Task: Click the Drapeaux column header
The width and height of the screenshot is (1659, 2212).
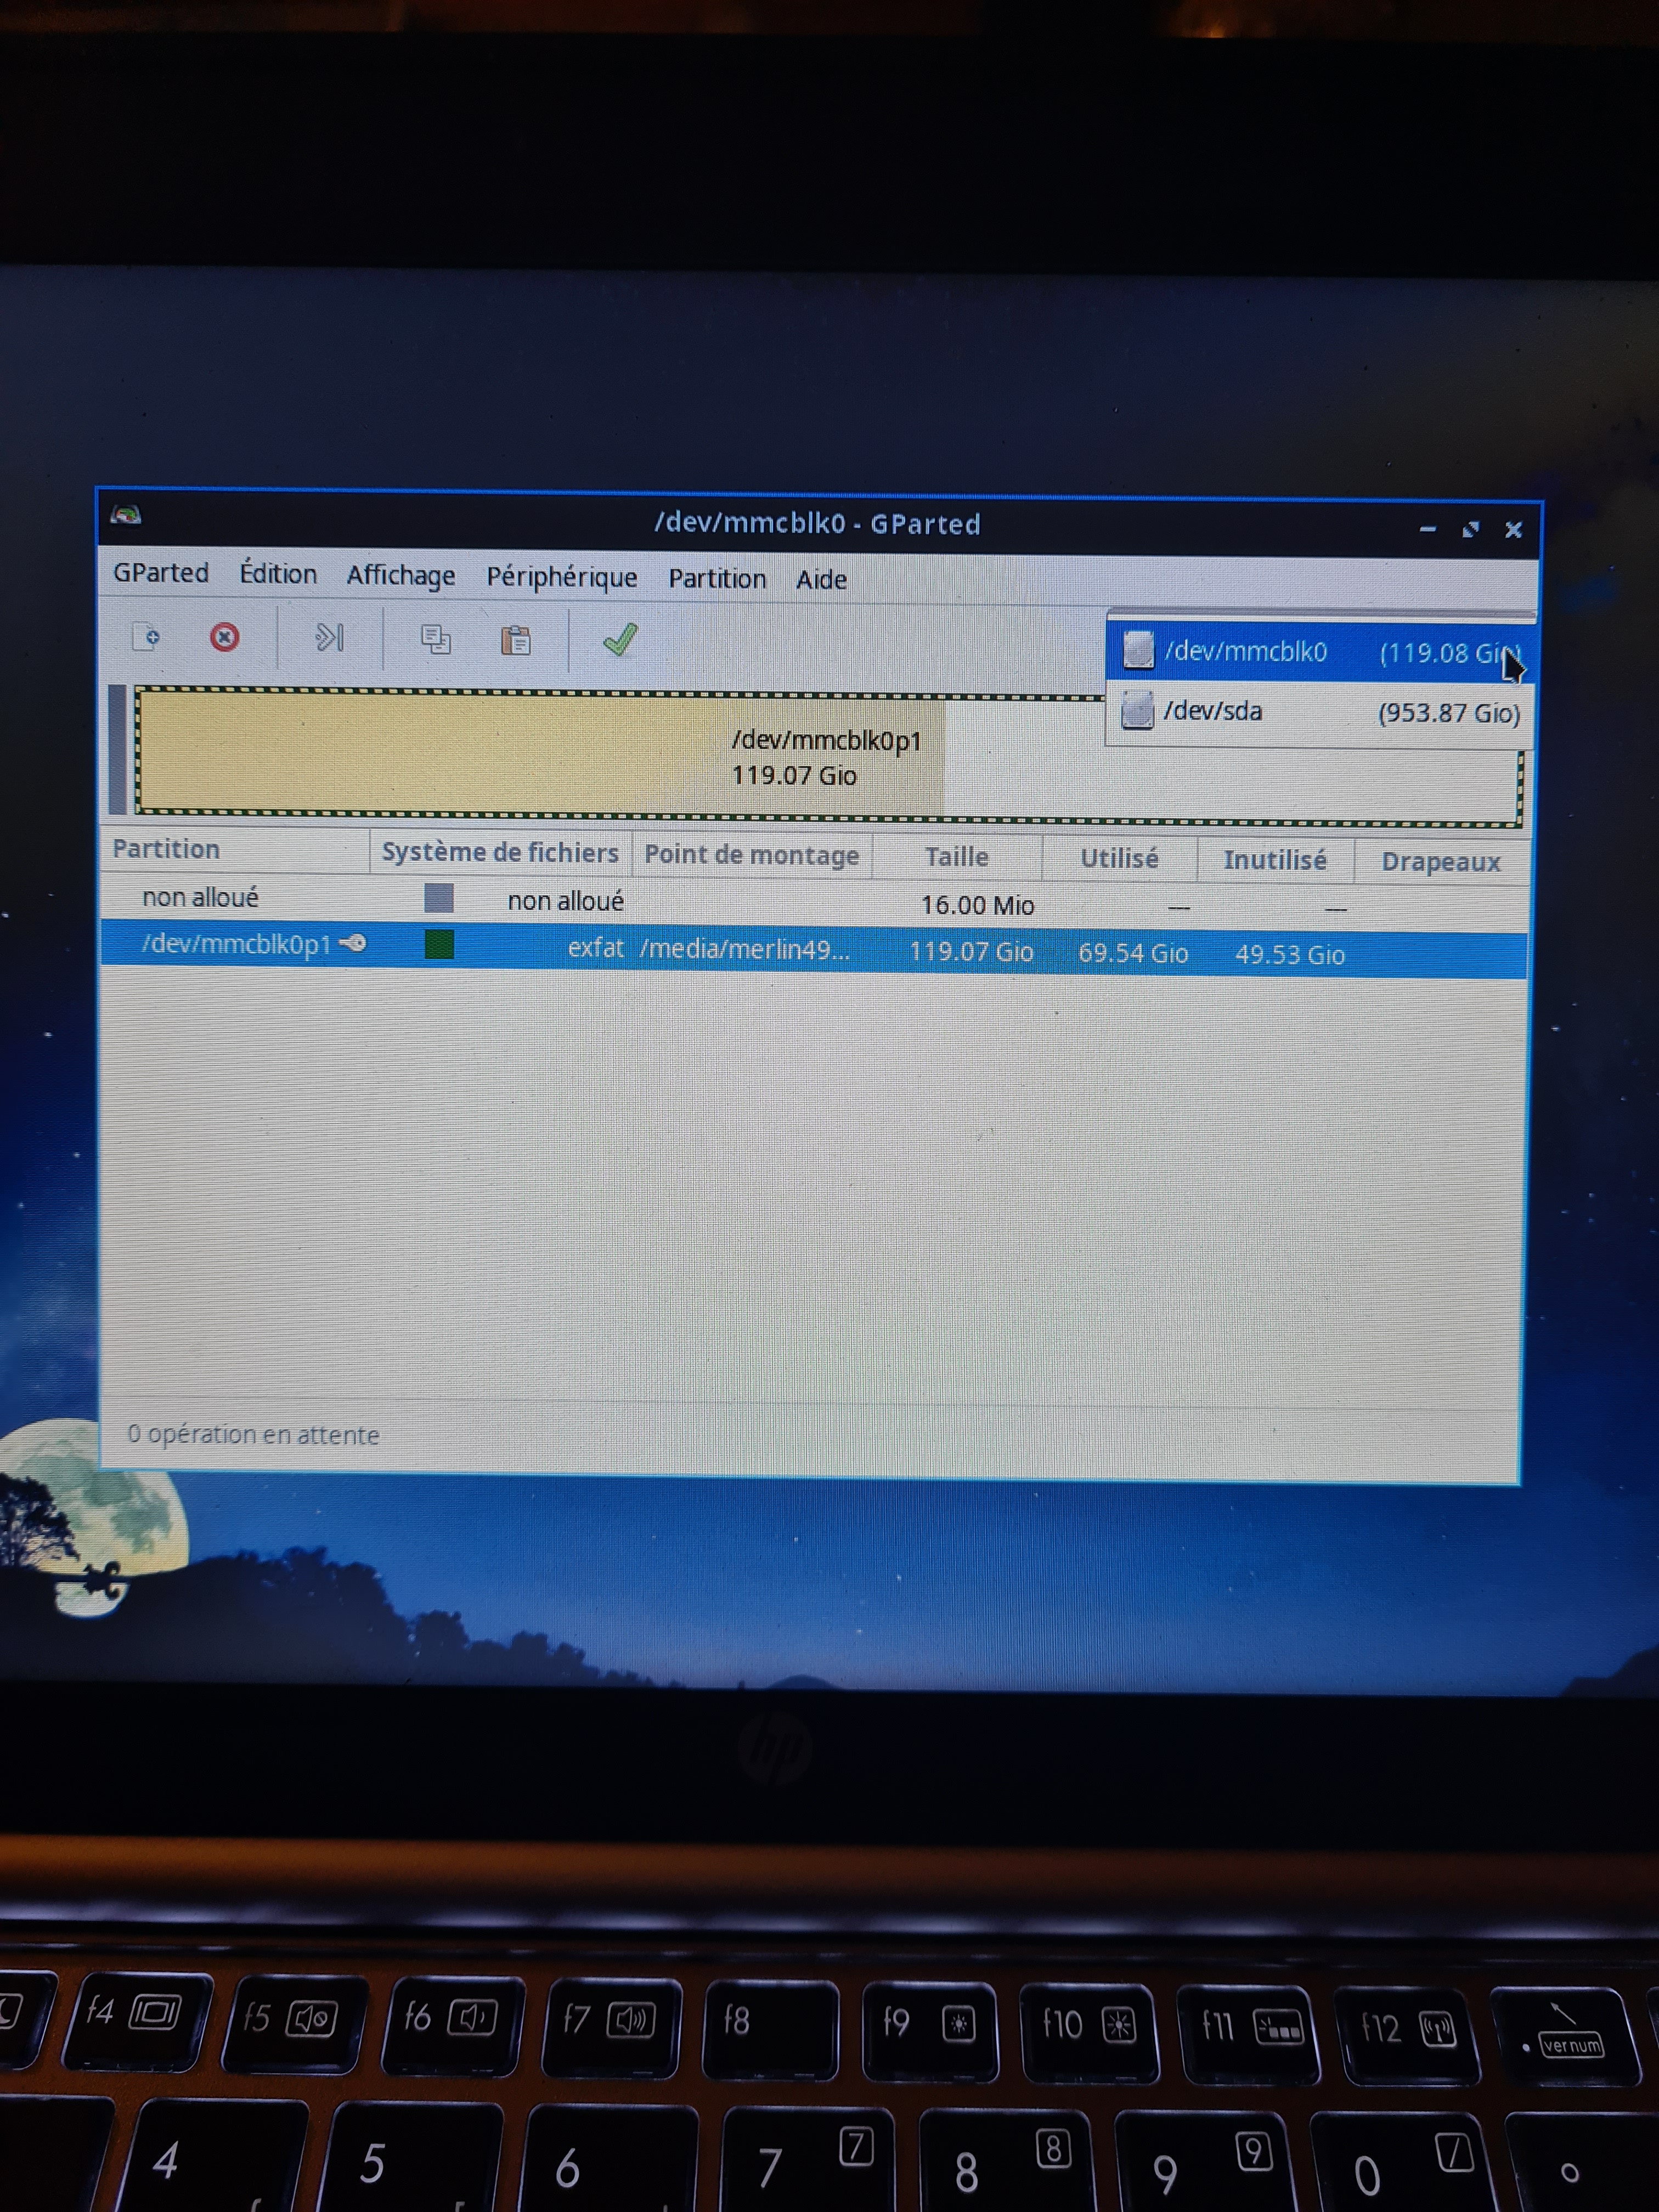Action: coord(1441,862)
